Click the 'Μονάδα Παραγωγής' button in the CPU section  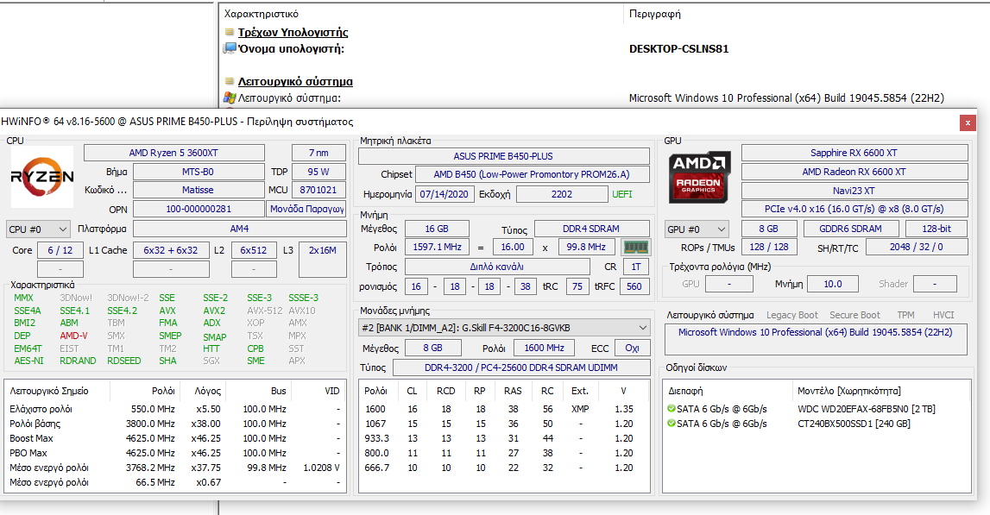click(307, 209)
